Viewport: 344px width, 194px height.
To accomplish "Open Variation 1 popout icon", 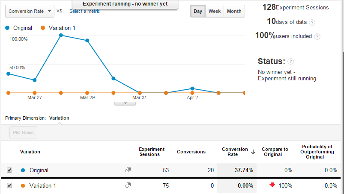I will point(128,185).
